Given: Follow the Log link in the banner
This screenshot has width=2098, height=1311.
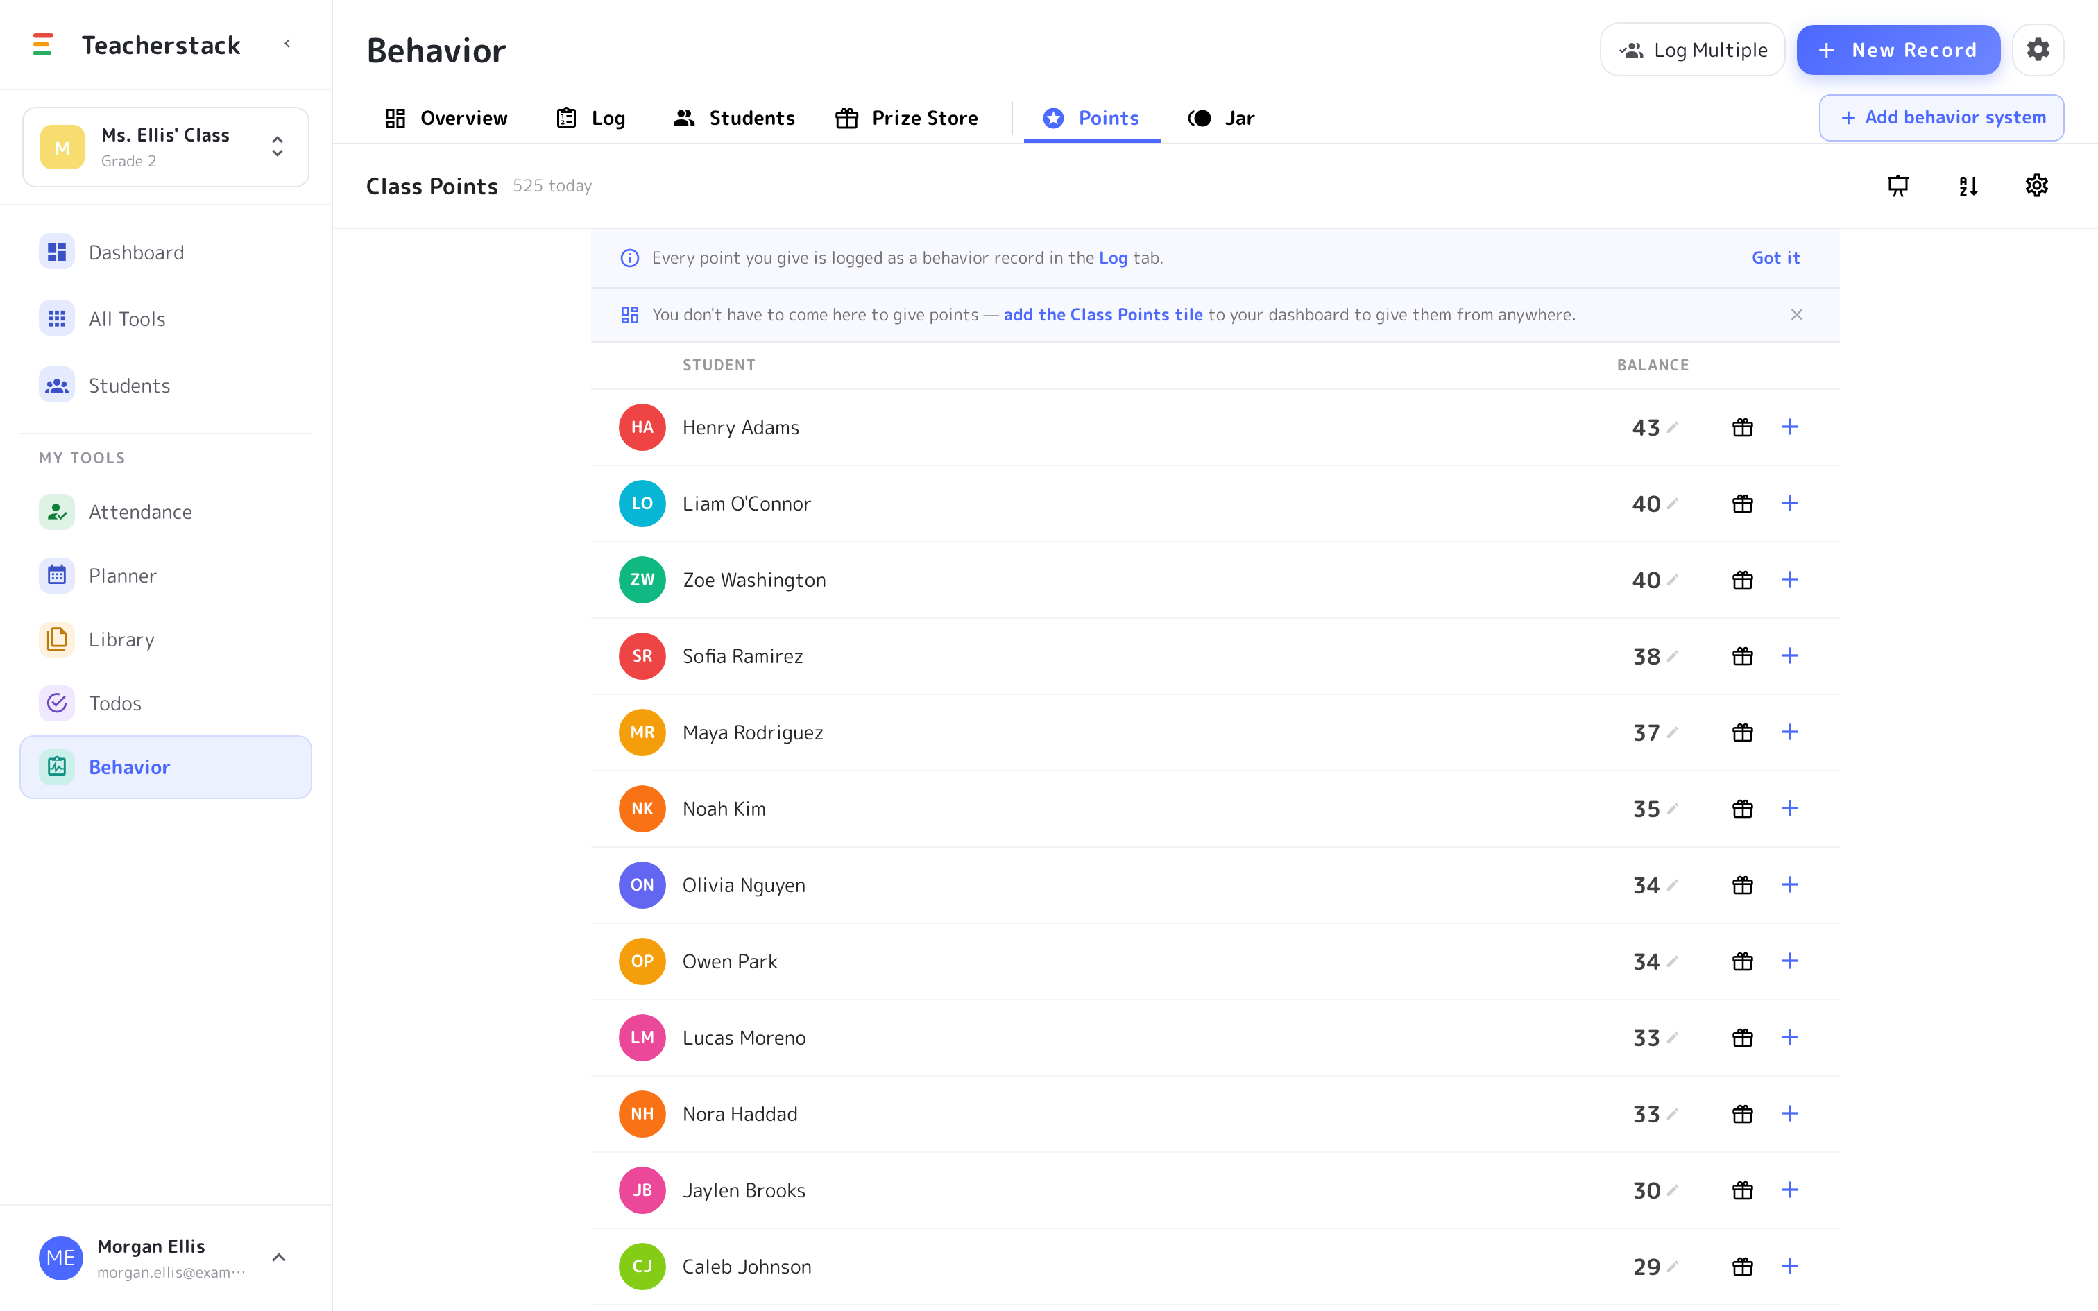Looking at the screenshot, I should coord(1113,258).
